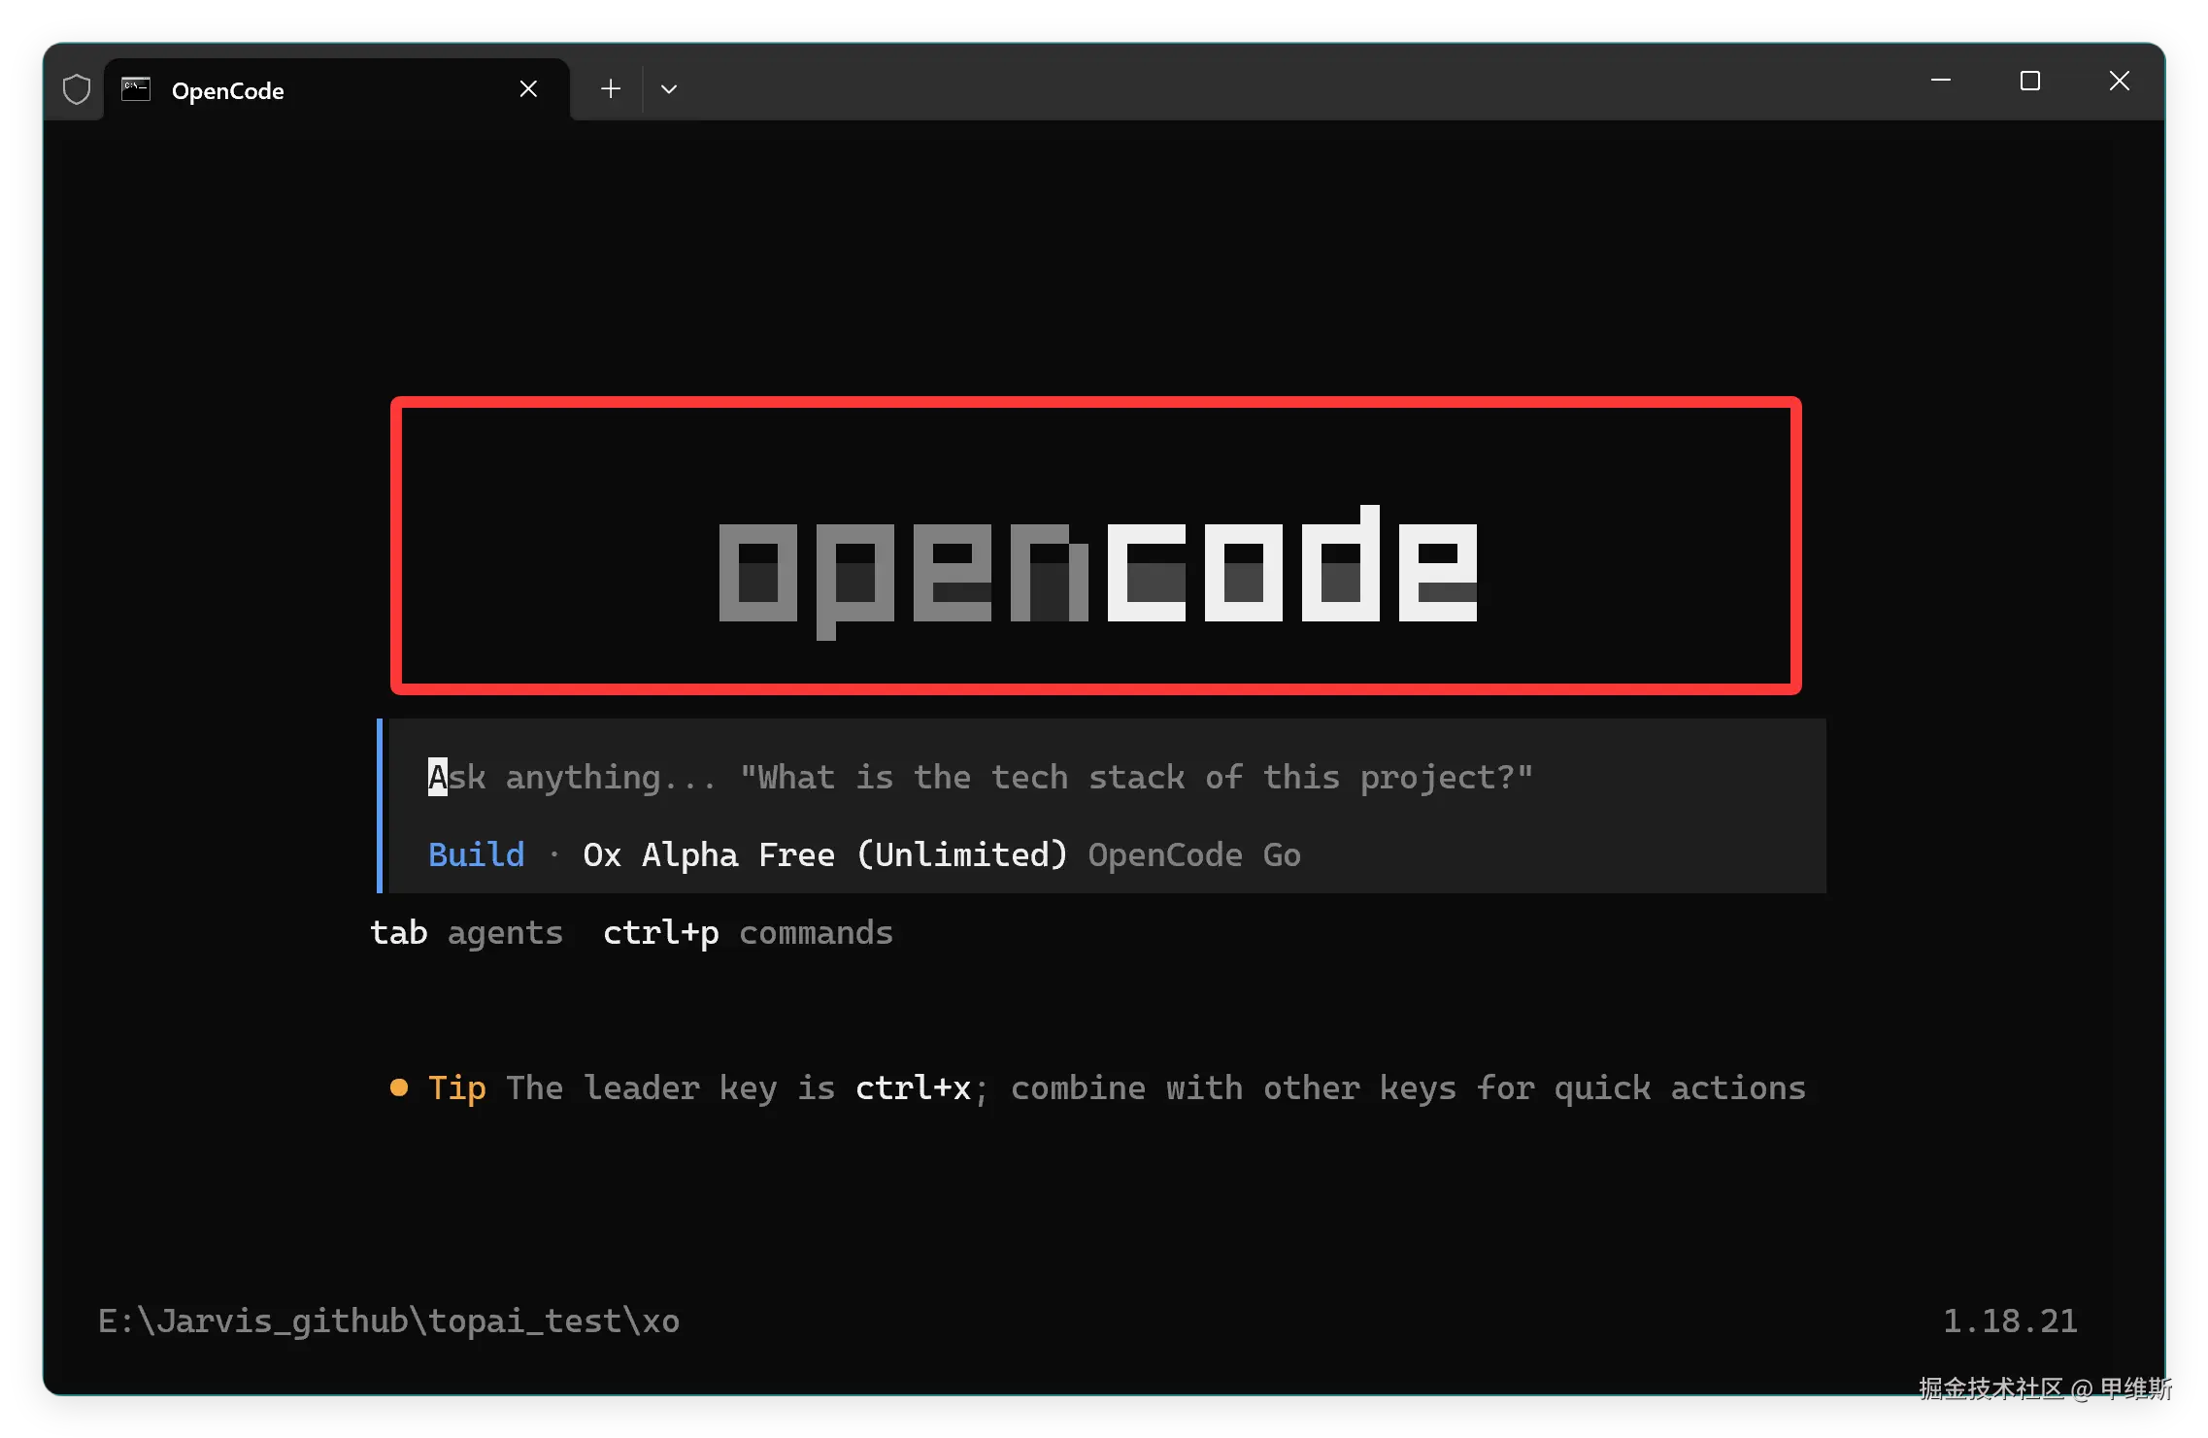This screenshot has width=2208, height=1438.
Task: Open the new tab profile dropdown
Action: point(669,89)
